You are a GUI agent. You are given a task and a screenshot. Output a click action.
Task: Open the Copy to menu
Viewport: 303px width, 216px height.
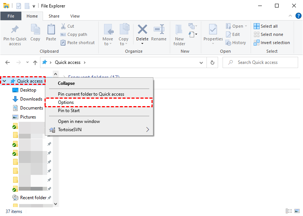pos(123,35)
